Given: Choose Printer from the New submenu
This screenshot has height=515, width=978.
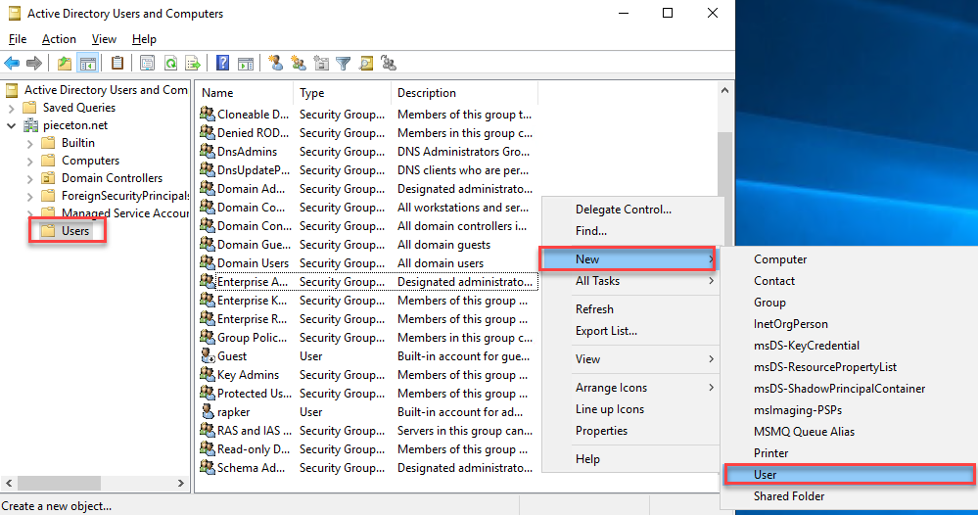Looking at the screenshot, I should point(849,453).
